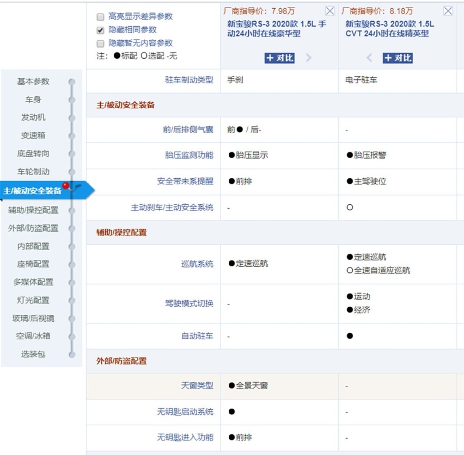Open 驻车制动类型 parameter link
The height and width of the screenshot is (455, 464).
tap(189, 80)
